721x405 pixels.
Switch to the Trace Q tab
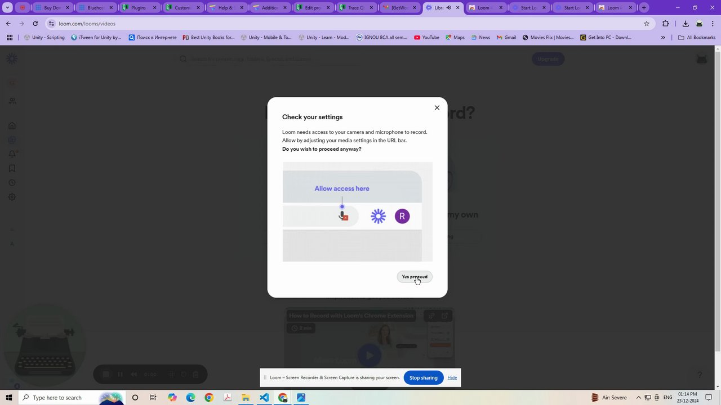(x=358, y=8)
